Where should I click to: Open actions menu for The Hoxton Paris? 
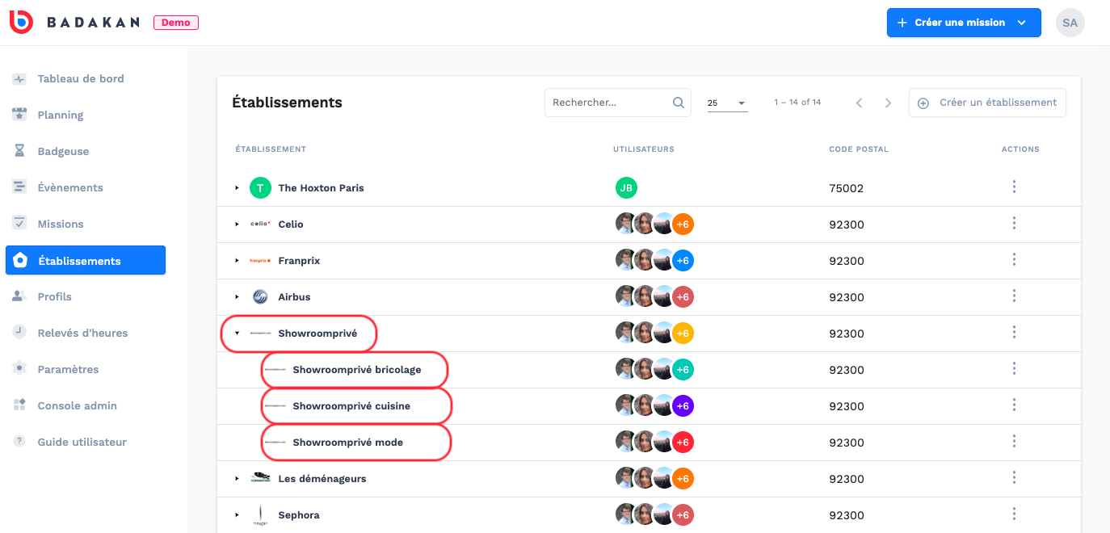tap(1014, 187)
